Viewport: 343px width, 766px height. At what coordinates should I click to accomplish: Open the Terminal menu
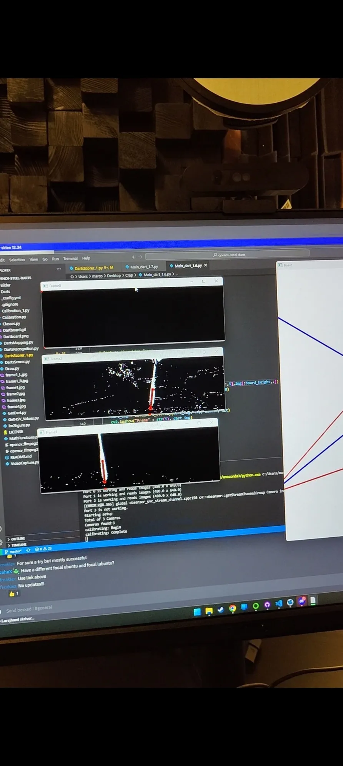[x=70, y=259]
